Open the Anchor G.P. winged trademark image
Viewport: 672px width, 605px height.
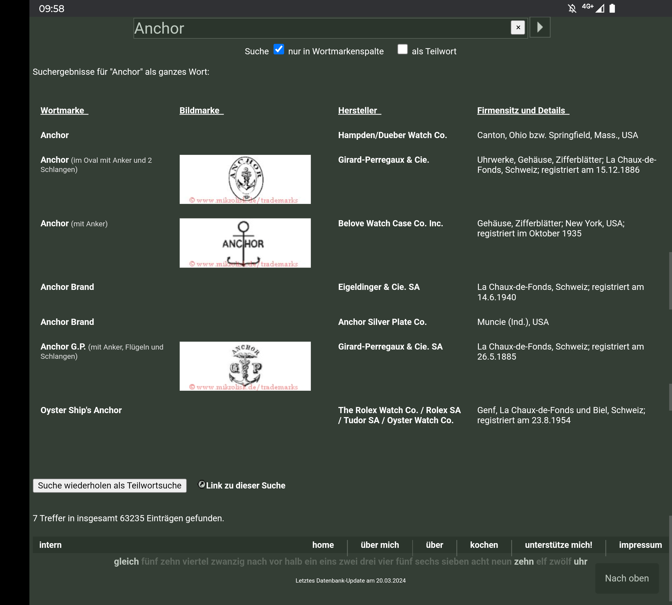click(x=245, y=366)
